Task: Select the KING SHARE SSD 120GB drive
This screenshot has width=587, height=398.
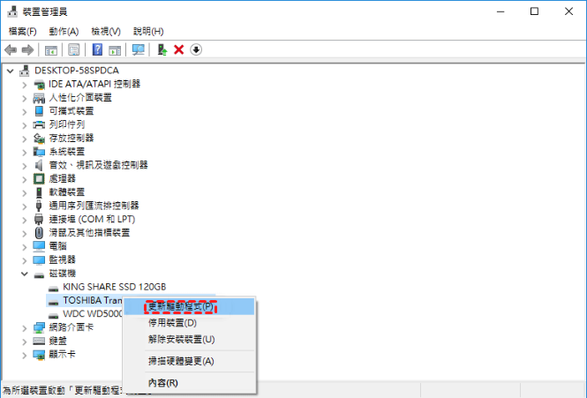Action: (114, 287)
